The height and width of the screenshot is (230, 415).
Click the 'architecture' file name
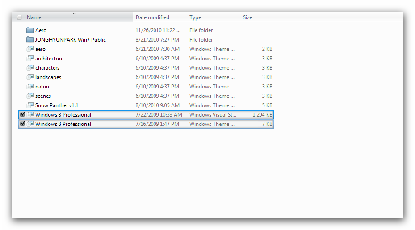click(x=50, y=59)
